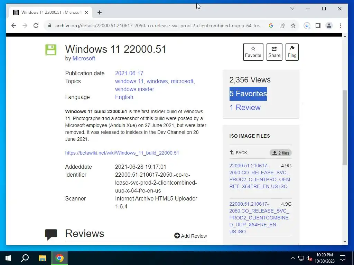
Task: Open the betawiki.net build 22000.51 link
Action: coord(122,153)
